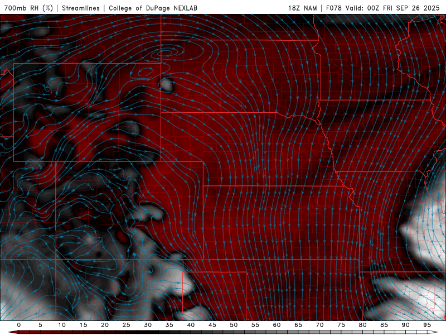The height and width of the screenshot is (335, 446).
Task: Click the 5 value on color scale
Action: [x=40, y=325]
